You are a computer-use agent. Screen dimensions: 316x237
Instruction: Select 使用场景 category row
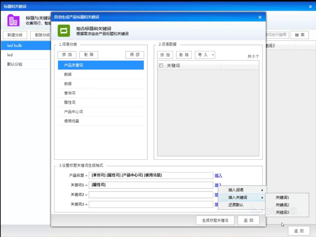point(101,121)
